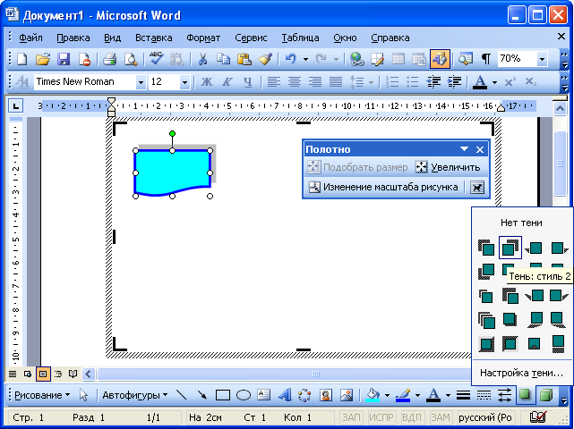
Task: Expand the undo history arrow
Action: click(x=305, y=59)
